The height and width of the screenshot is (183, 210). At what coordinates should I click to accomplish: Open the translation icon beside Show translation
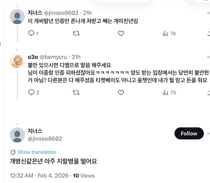[13, 152]
